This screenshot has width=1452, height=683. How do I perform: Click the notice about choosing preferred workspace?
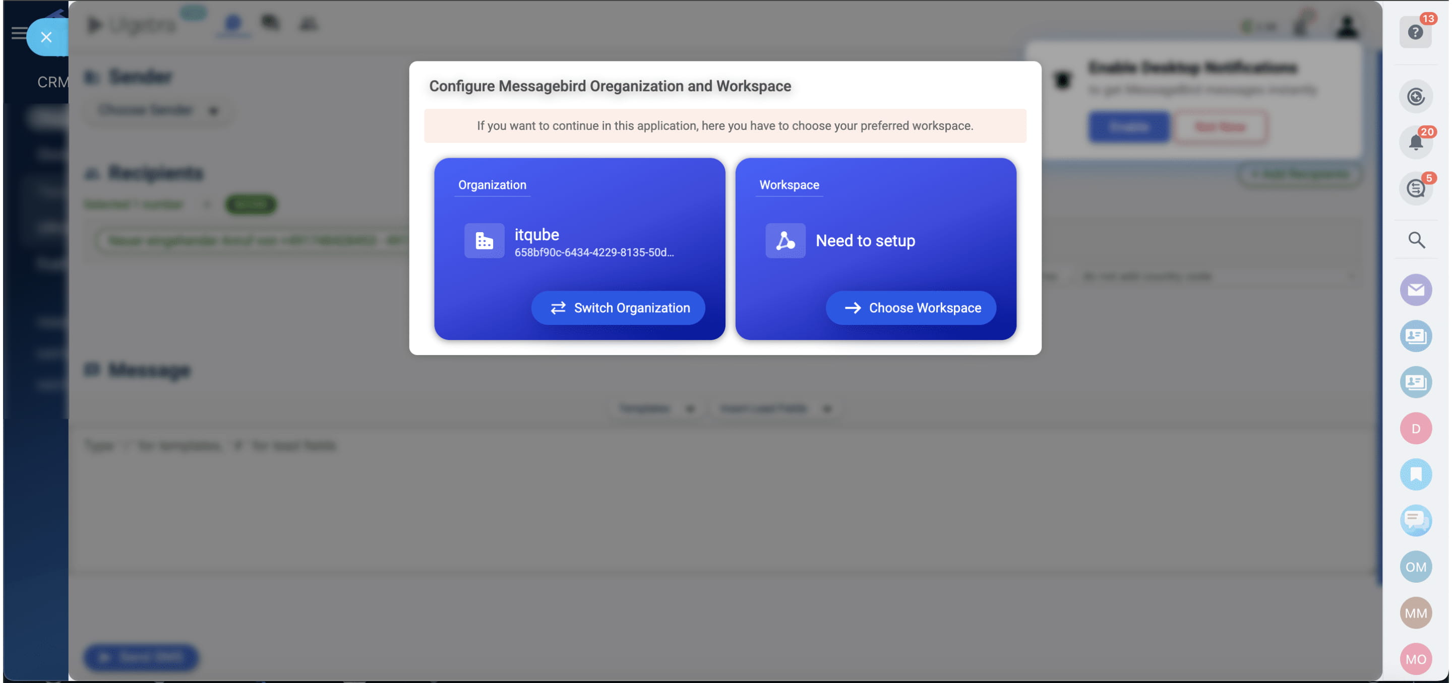[725, 125]
